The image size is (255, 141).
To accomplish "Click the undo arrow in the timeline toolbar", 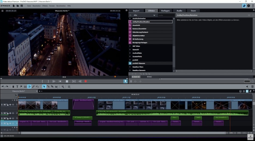I will 3,87.
